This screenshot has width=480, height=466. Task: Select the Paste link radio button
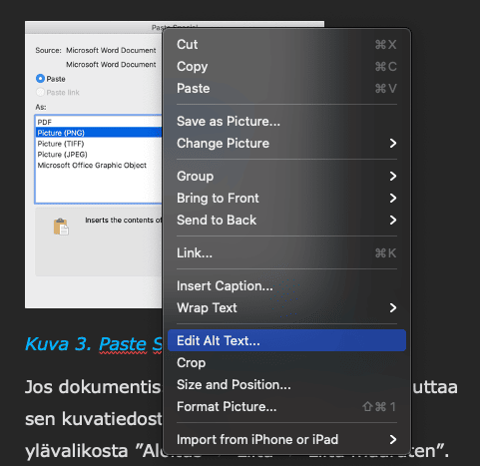tap(40, 92)
